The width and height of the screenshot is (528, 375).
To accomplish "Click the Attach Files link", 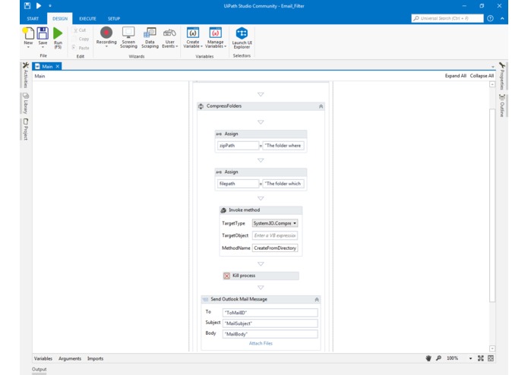I will [261, 343].
